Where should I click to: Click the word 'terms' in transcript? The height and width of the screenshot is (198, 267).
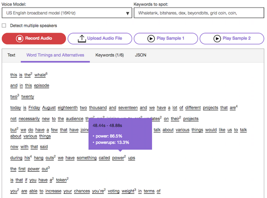(149, 191)
